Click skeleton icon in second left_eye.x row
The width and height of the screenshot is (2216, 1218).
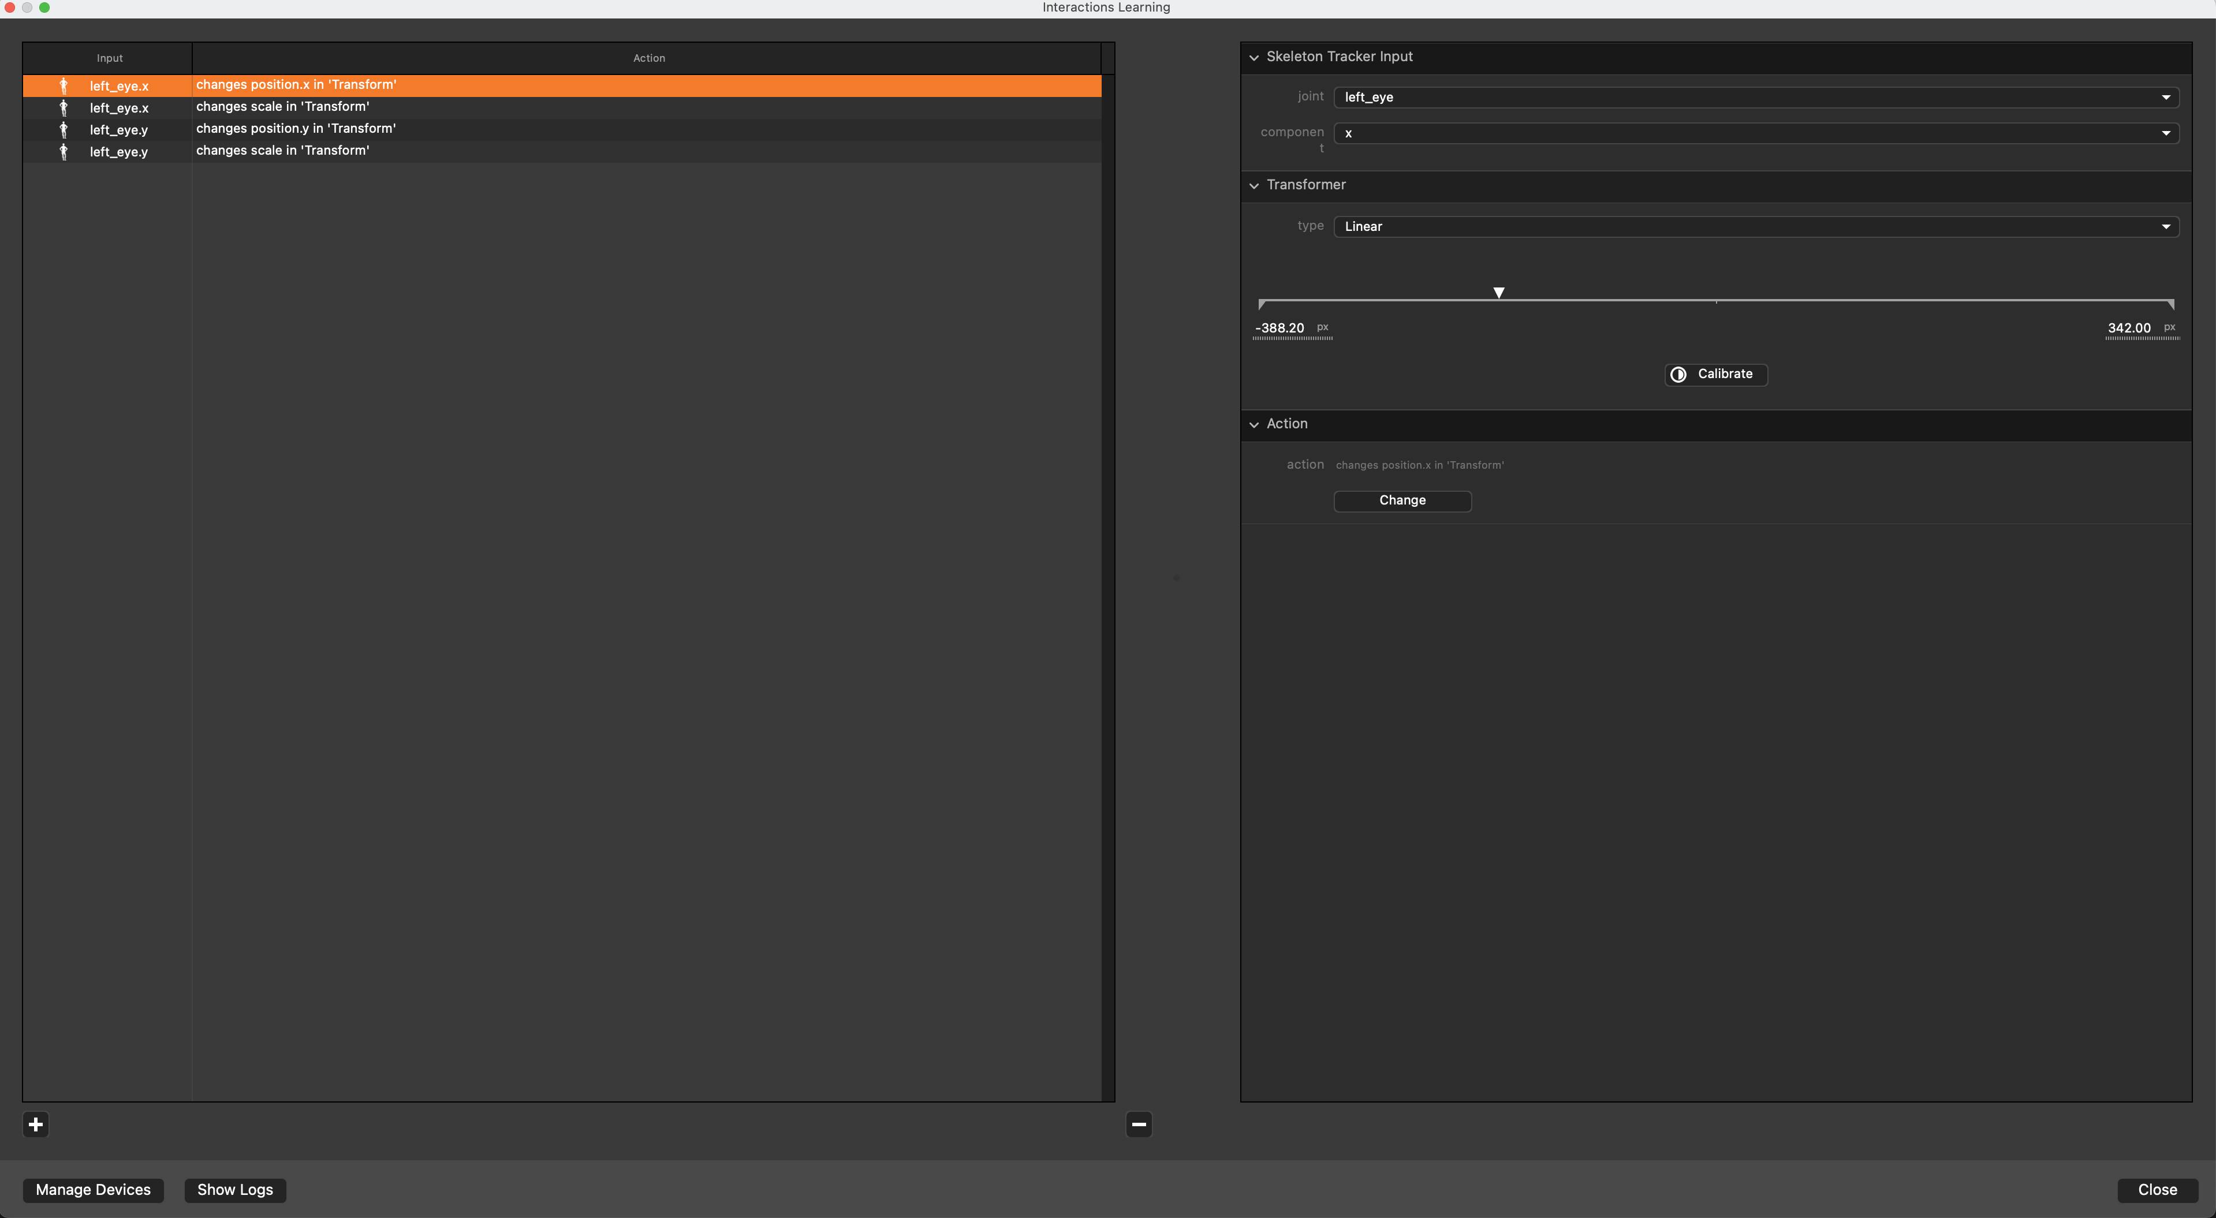click(x=64, y=107)
